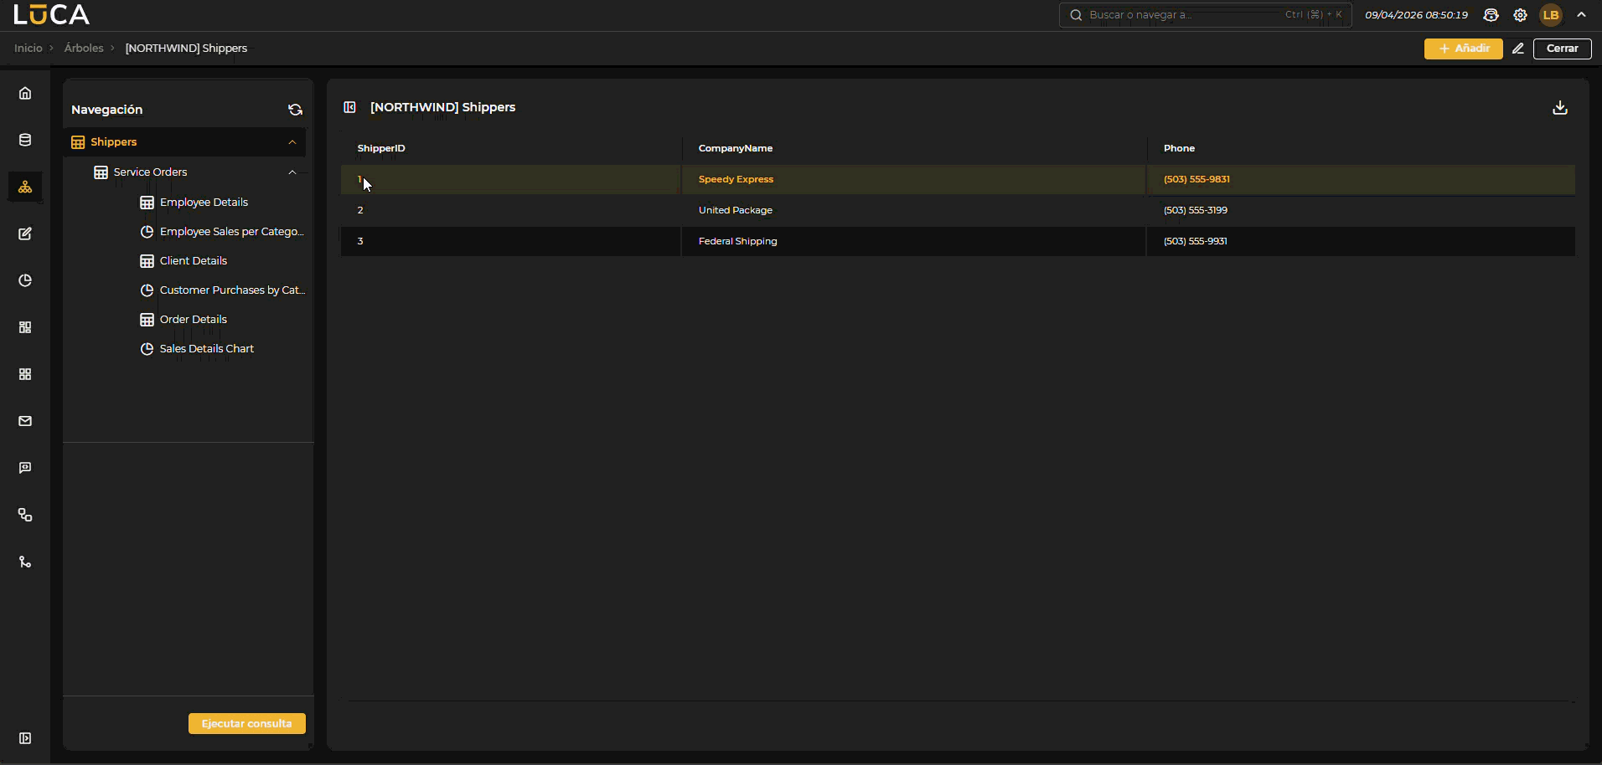Click phone number (503) 555-9931
Viewport: 1602px width, 765px height.
(x=1196, y=241)
